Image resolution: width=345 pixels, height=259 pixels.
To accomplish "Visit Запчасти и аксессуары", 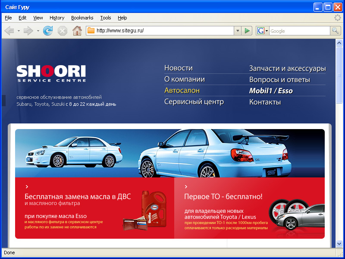I will 287,68.
